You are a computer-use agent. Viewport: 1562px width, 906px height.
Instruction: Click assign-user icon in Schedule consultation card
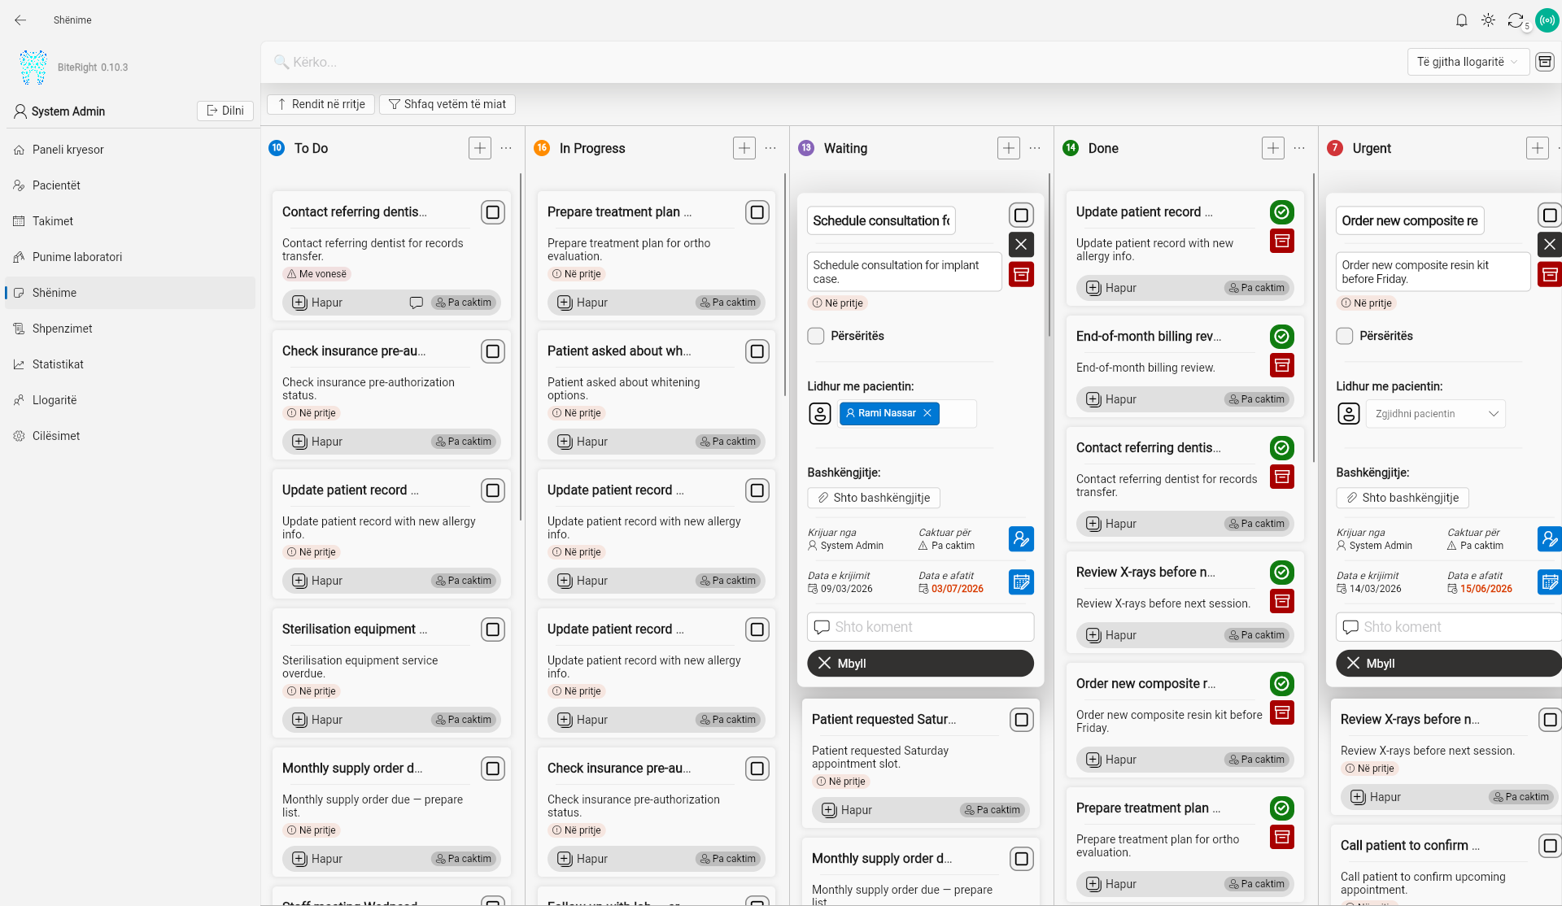coord(1021,538)
